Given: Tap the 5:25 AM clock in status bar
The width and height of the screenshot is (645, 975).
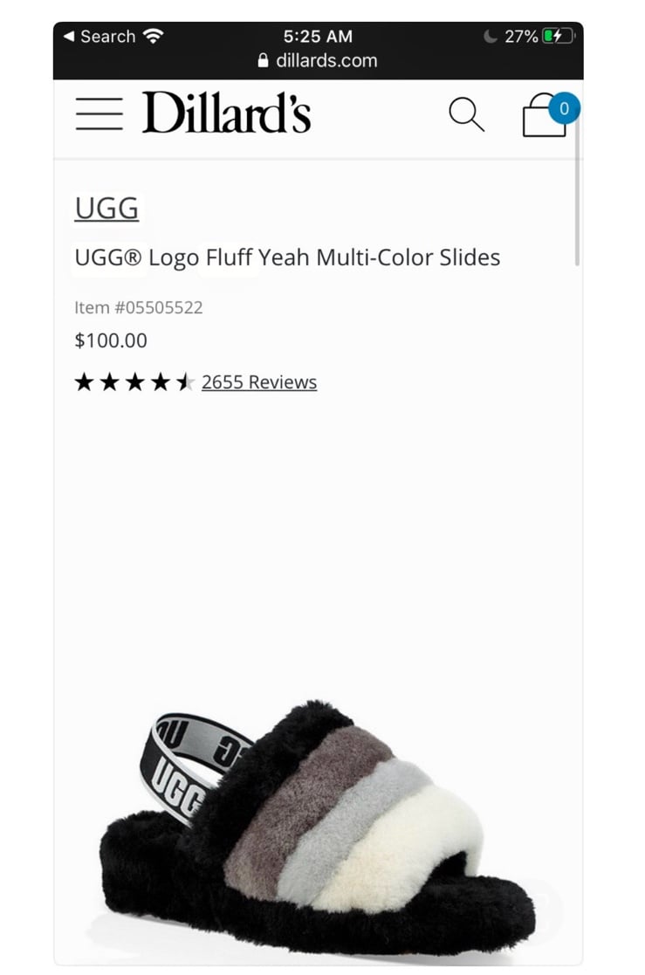Looking at the screenshot, I should (x=318, y=37).
